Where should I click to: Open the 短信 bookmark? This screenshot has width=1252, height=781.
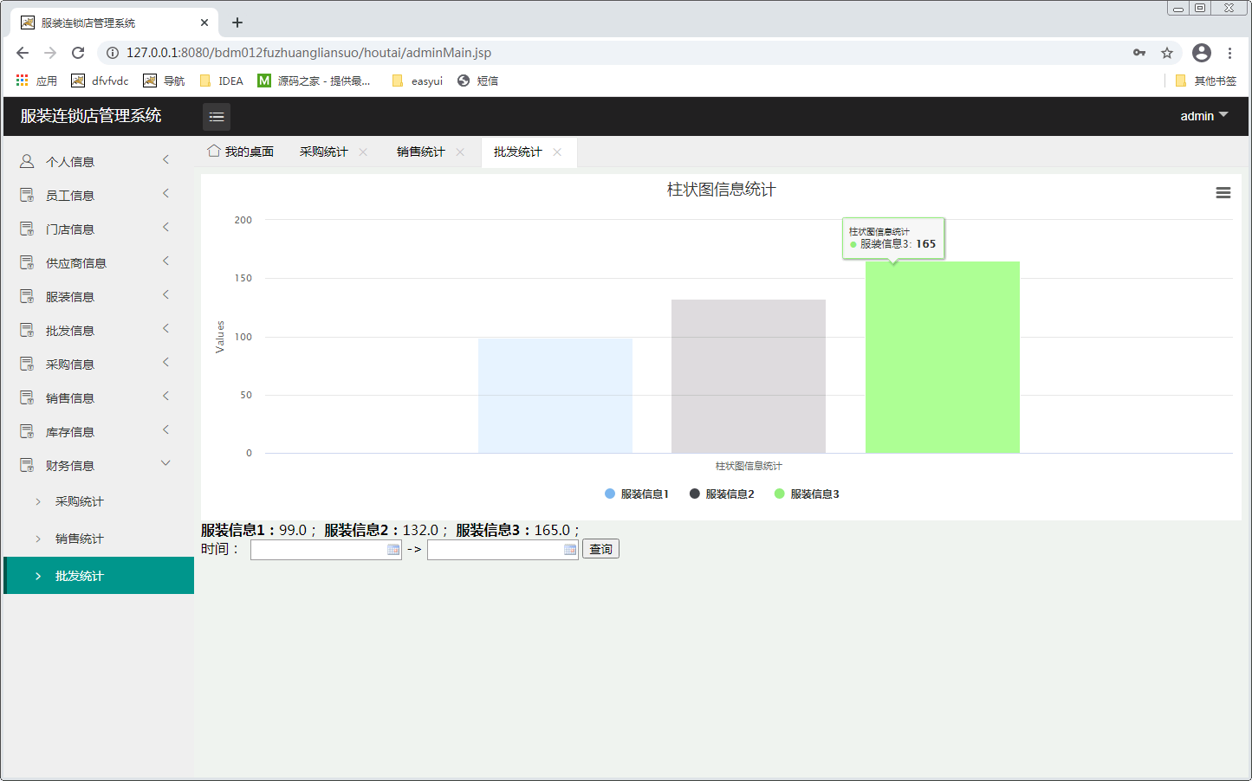[477, 81]
